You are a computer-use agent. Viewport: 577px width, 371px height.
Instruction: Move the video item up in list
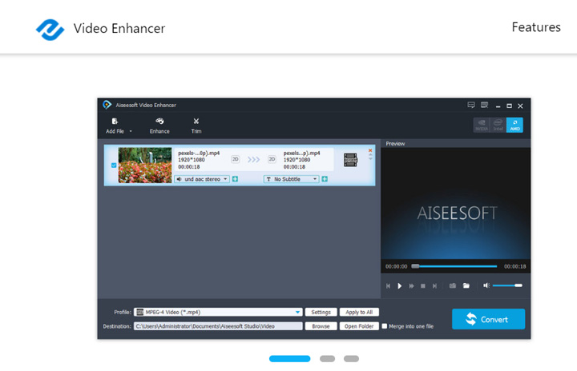coord(370,155)
